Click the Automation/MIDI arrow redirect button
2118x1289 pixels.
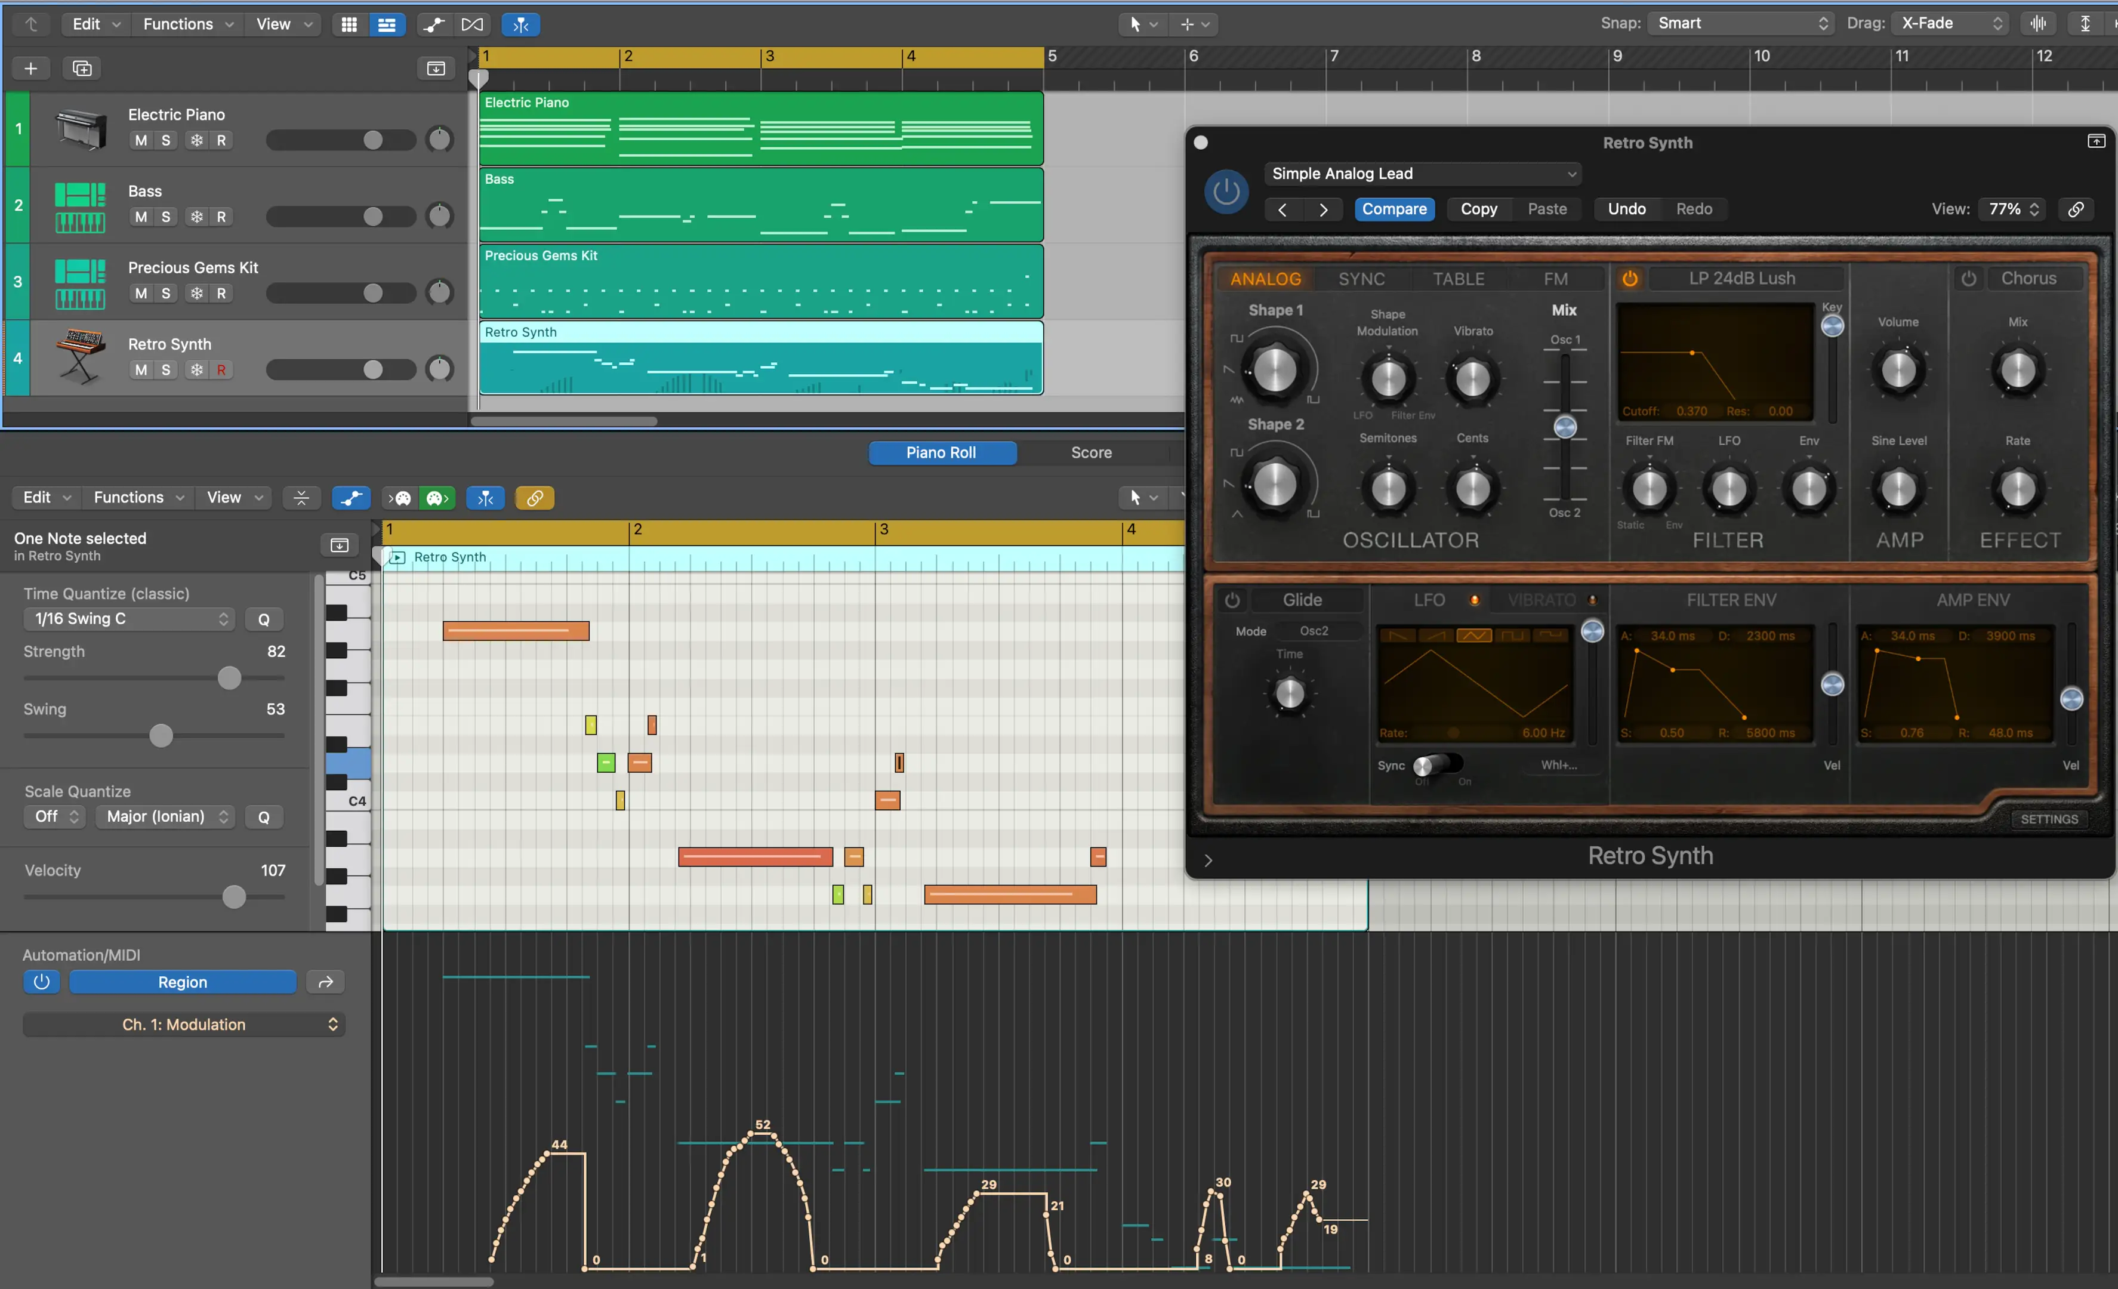[x=326, y=981]
